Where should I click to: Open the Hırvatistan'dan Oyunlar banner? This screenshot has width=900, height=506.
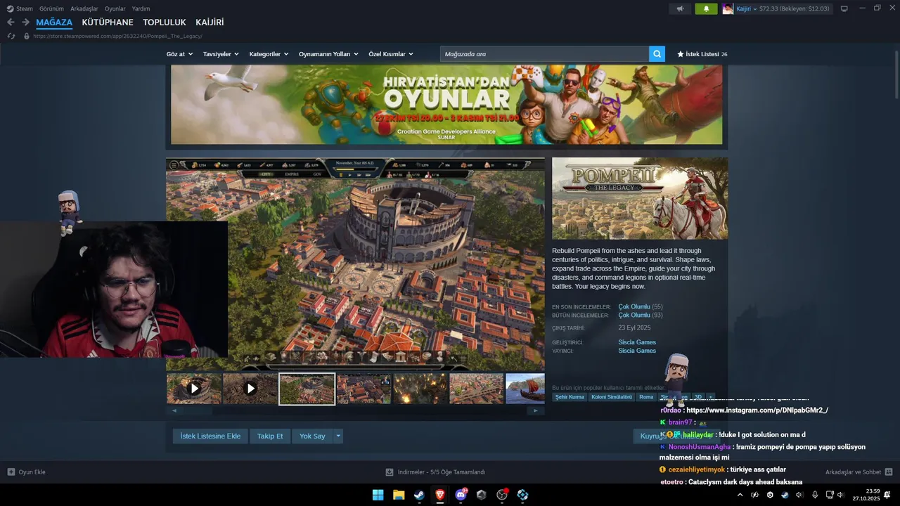coord(446,105)
